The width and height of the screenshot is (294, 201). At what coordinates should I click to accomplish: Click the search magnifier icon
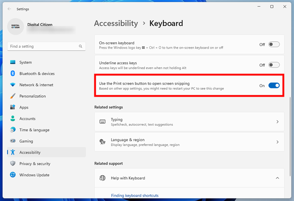[x=81, y=46]
